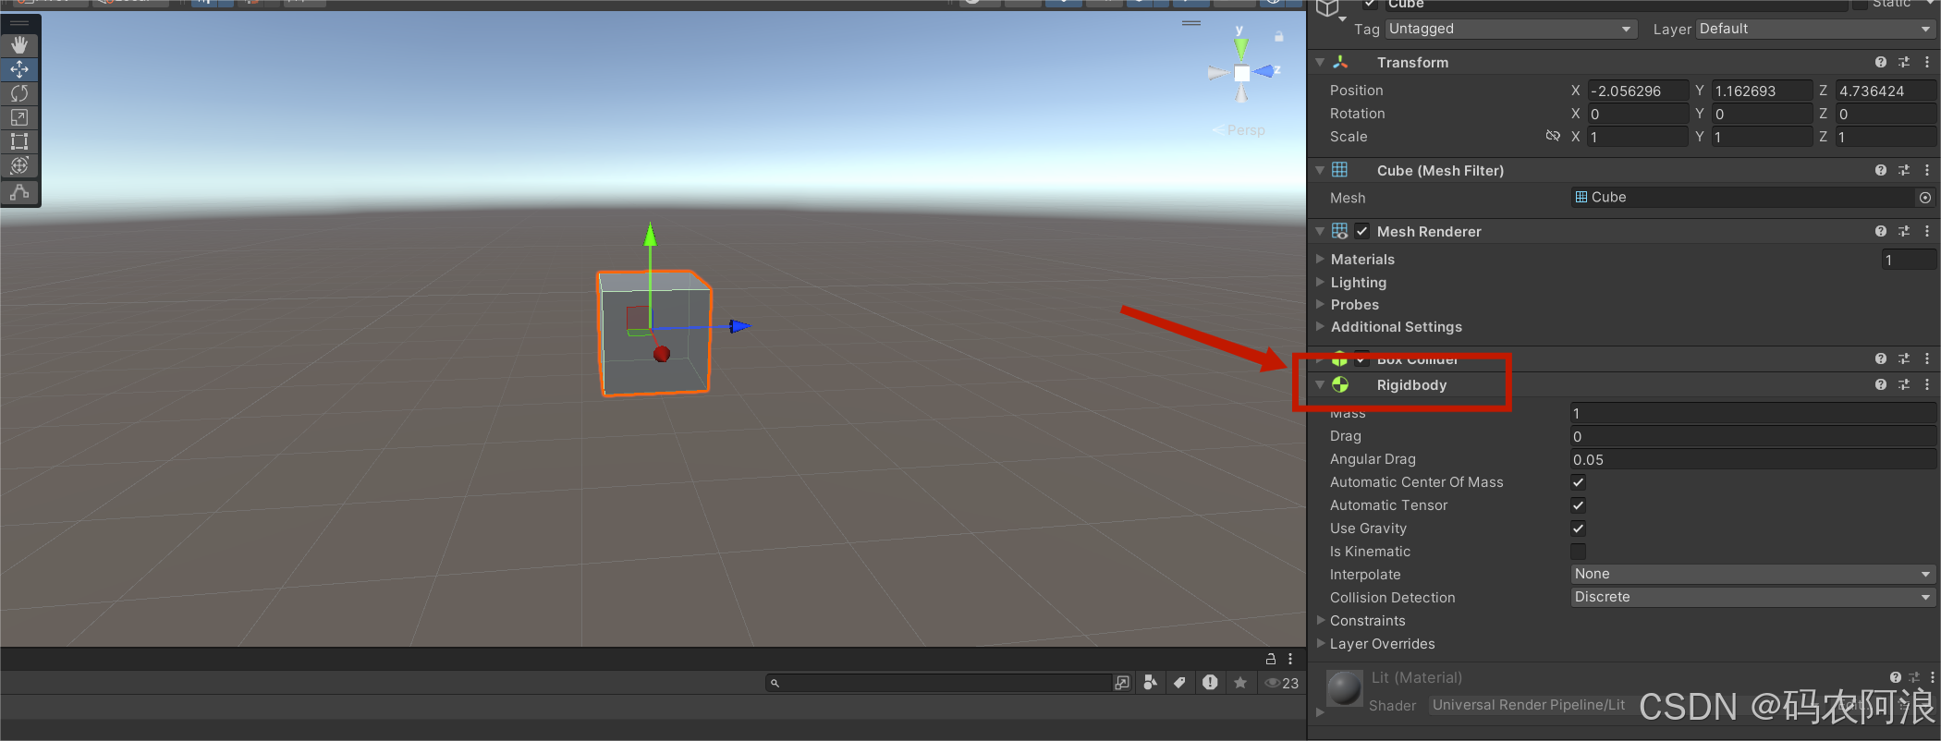Image resolution: width=1941 pixels, height=741 pixels.
Task: Disable the Mesh Renderer component checkbox
Action: tap(1362, 231)
